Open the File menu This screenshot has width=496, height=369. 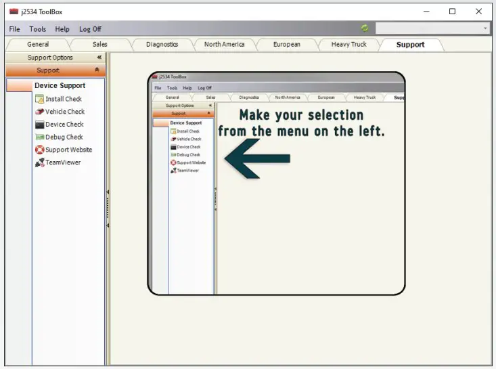coord(15,29)
